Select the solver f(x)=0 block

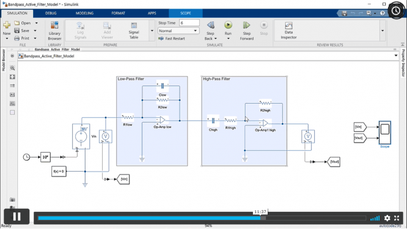coord(59,172)
